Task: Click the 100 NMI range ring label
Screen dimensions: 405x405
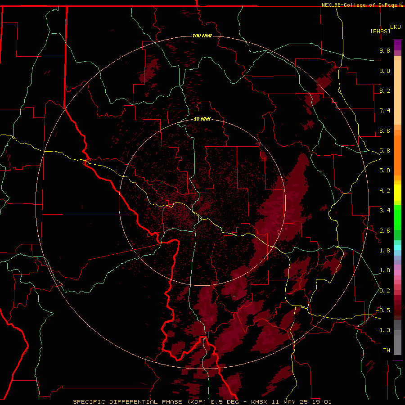Action: tap(202, 36)
